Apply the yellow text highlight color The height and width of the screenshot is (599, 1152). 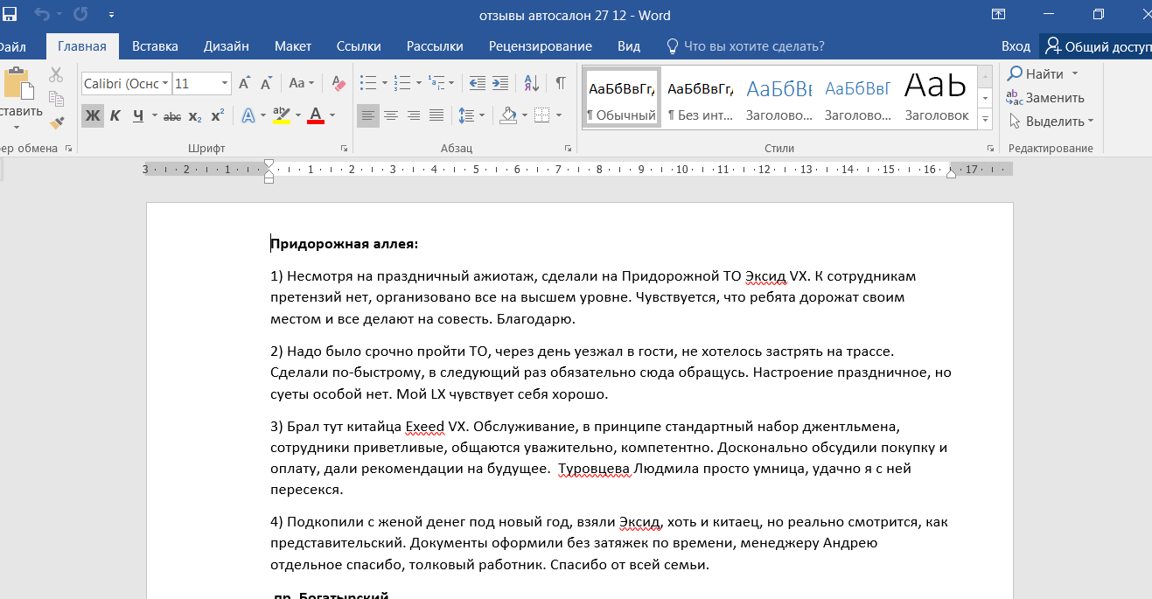click(281, 115)
